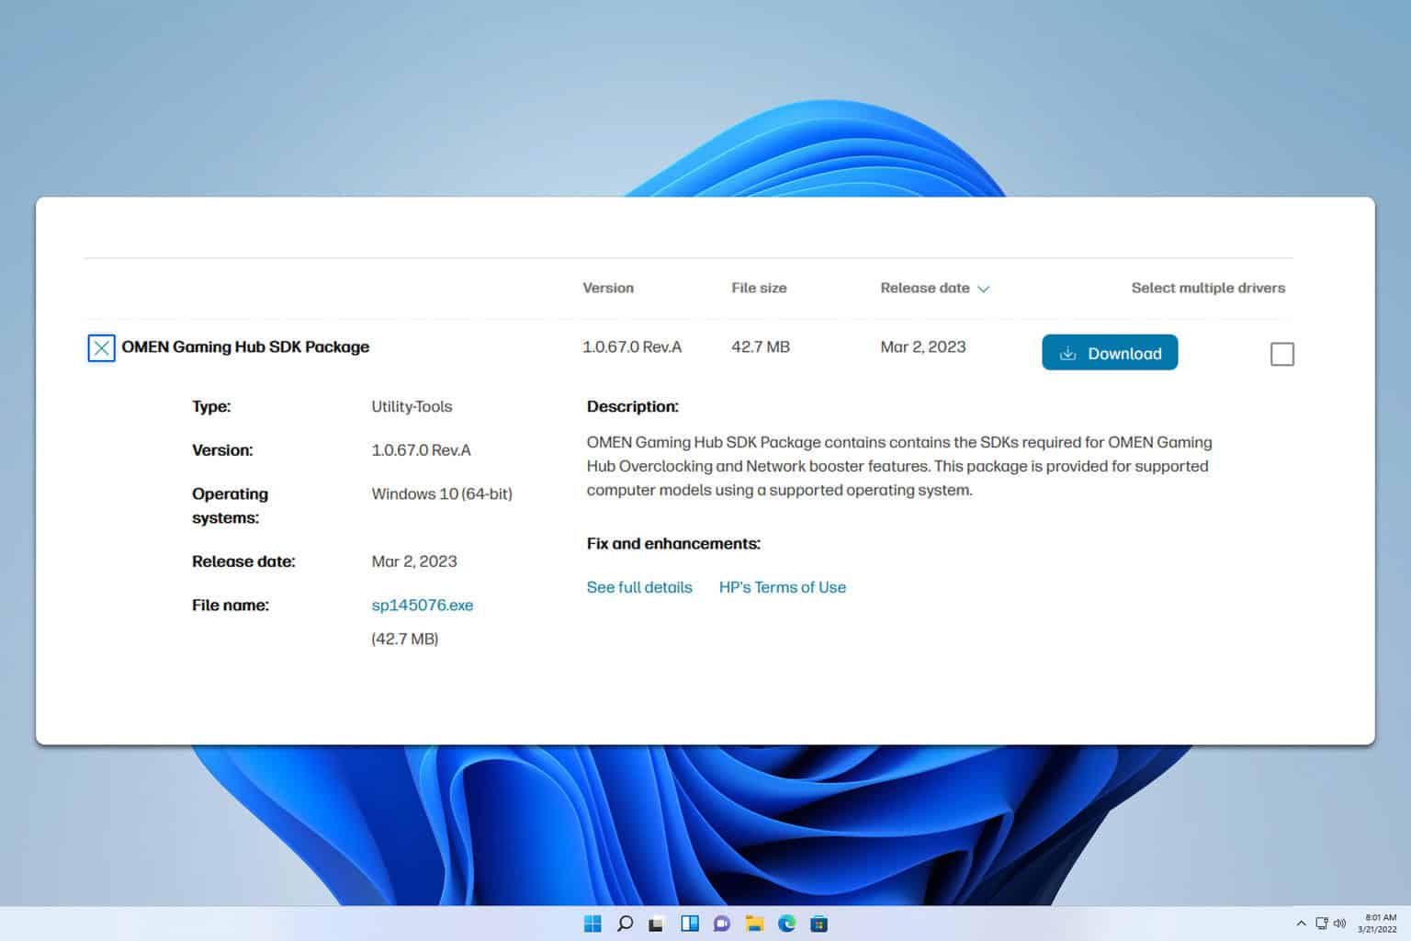Click the Fix and enhancements heading

673,543
